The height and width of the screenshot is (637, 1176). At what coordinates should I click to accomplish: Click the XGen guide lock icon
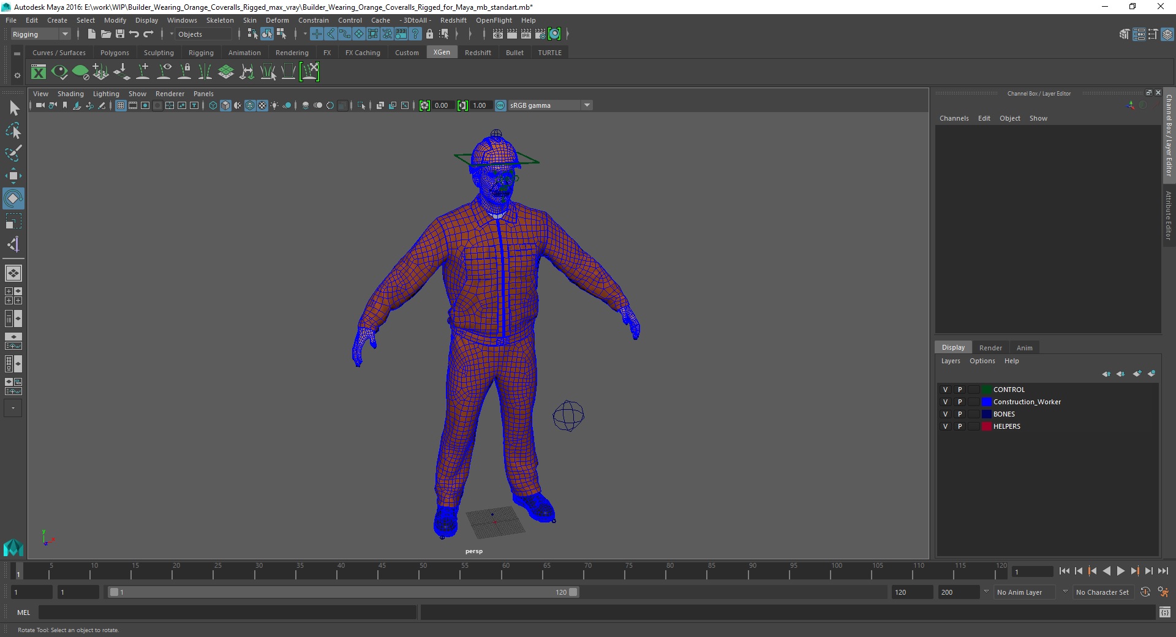pos(184,72)
